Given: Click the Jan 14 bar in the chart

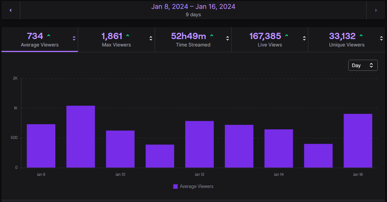Looking at the screenshot, I should 279,149.
